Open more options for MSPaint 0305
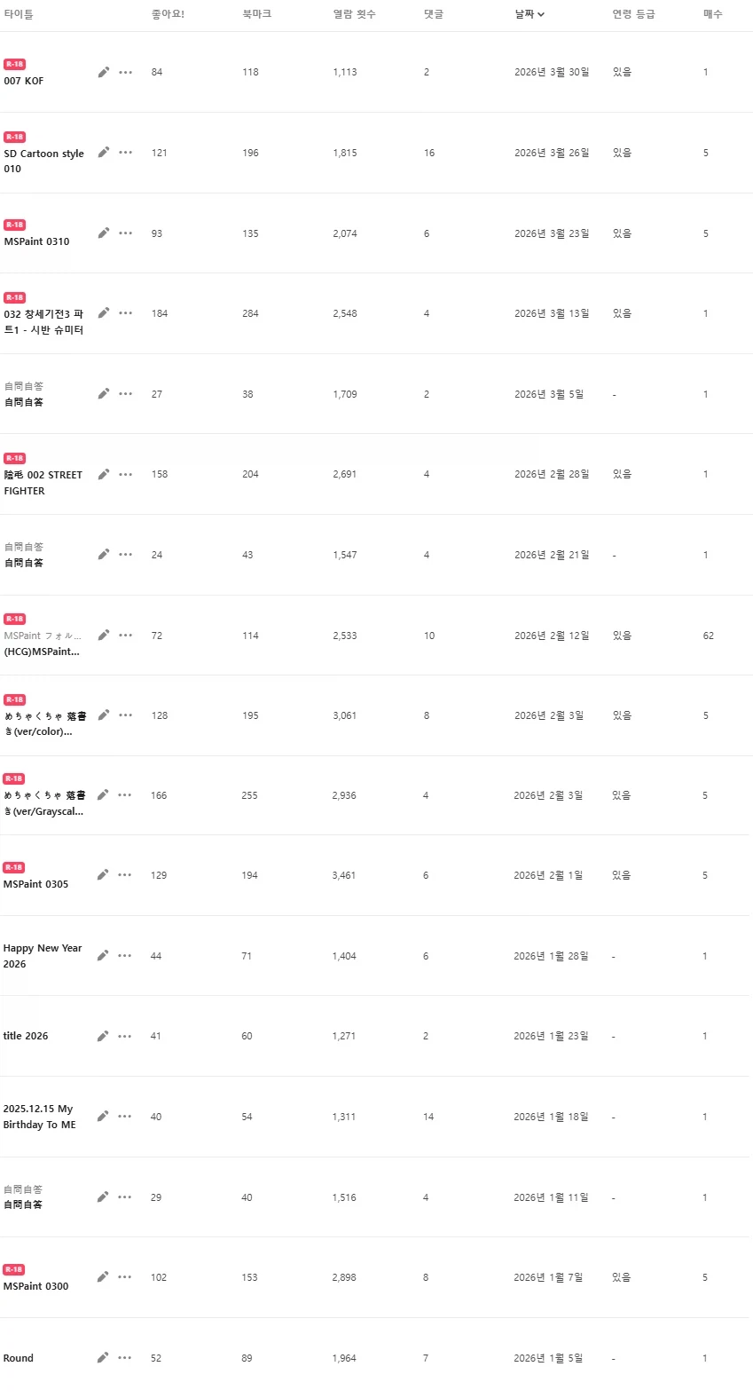The height and width of the screenshot is (1398, 753). pos(125,875)
